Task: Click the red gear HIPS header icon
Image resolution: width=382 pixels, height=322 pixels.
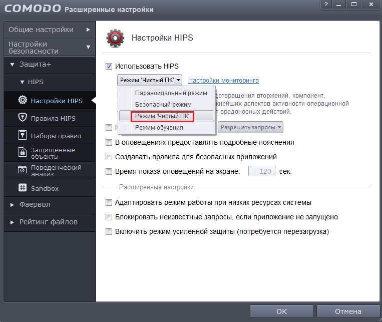Action: tap(115, 38)
